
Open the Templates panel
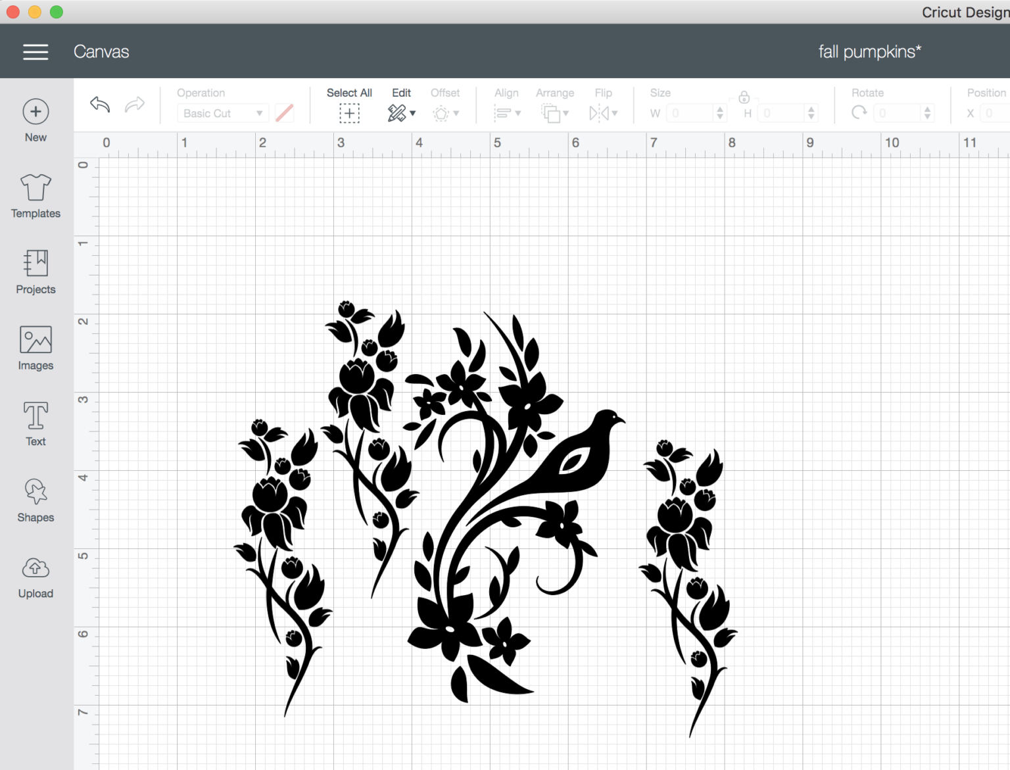coord(36,195)
